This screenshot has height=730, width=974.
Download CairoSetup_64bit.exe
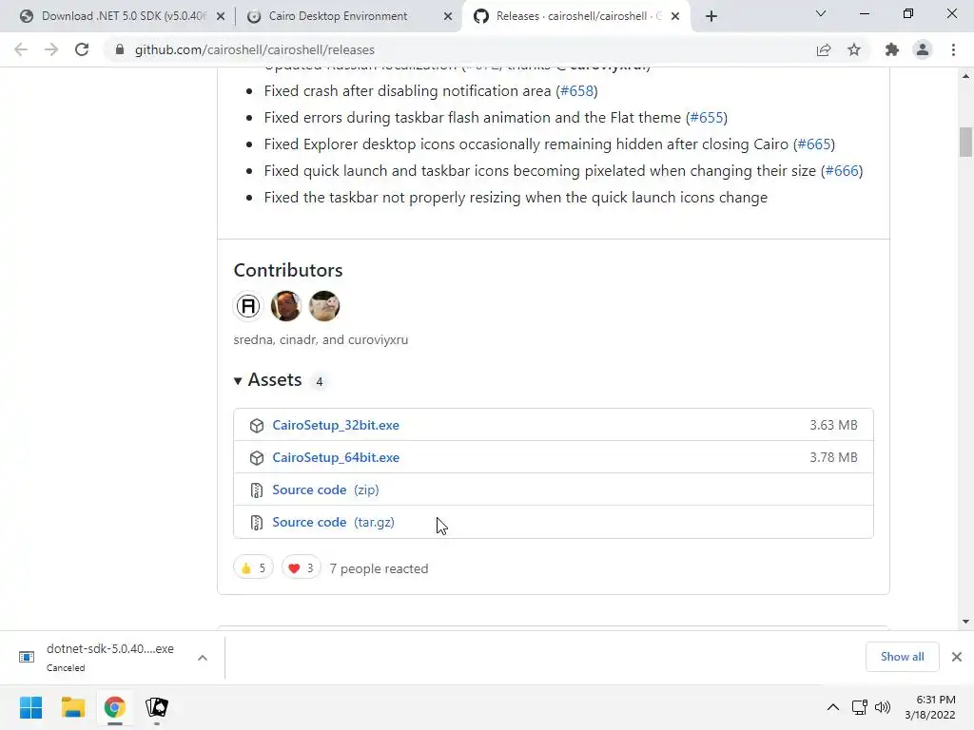pos(336,457)
